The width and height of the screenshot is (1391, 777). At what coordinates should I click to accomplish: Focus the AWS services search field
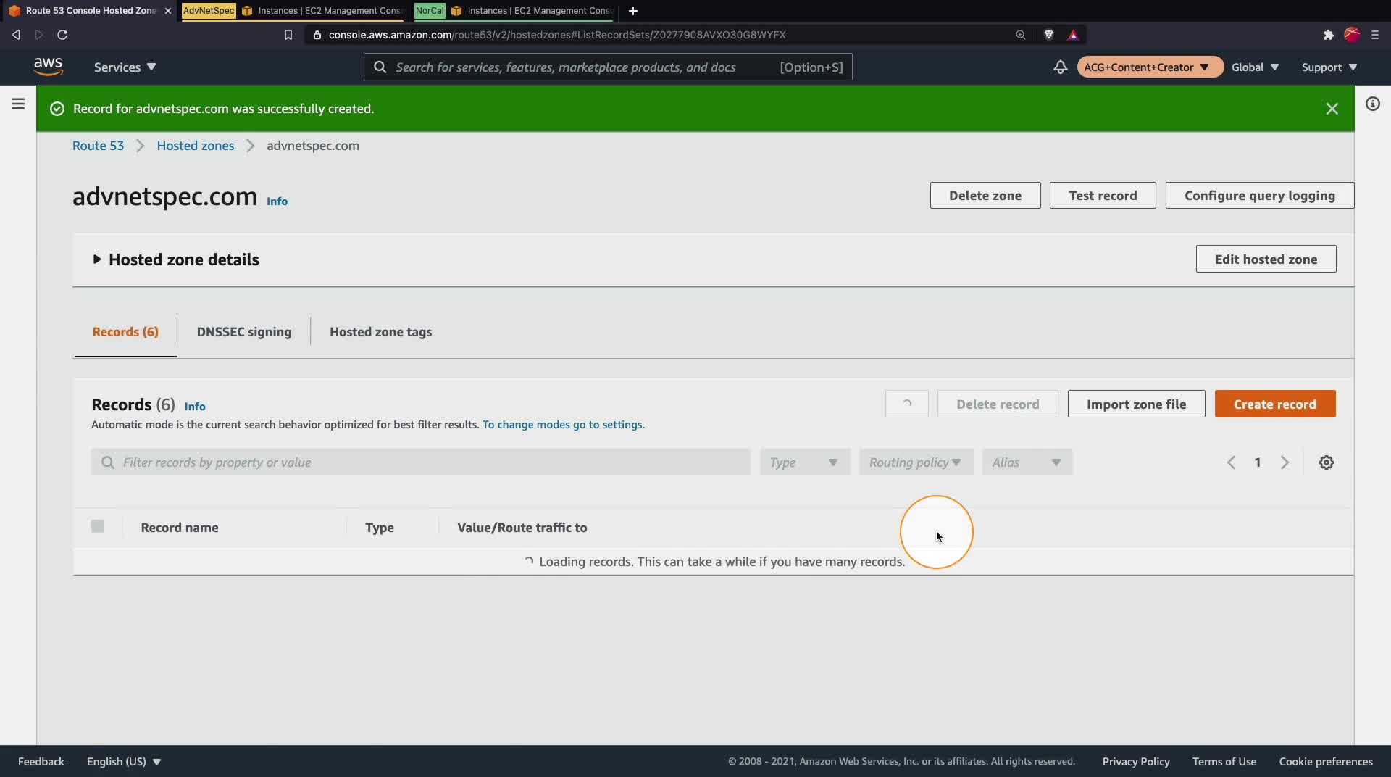(x=608, y=67)
